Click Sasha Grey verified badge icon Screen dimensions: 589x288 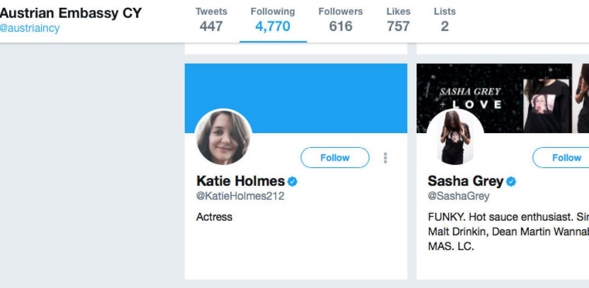point(511,182)
